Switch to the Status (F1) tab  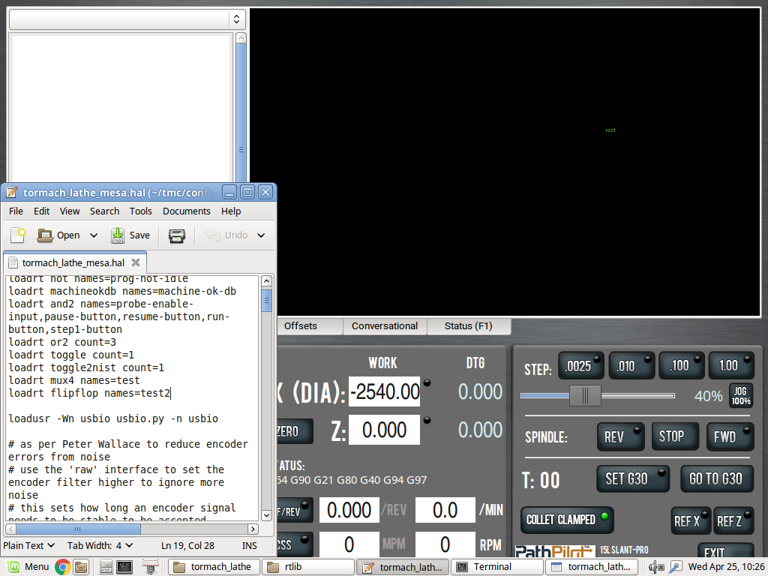468,325
